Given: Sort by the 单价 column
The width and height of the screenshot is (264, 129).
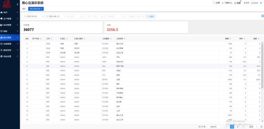Looking at the screenshot, I should tap(245, 39).
